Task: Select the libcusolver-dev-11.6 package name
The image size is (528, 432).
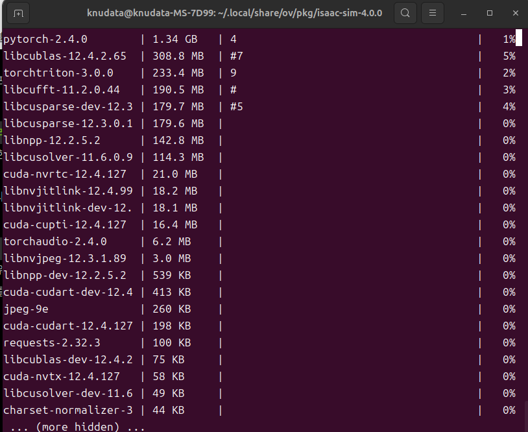Action: [68, 393]
